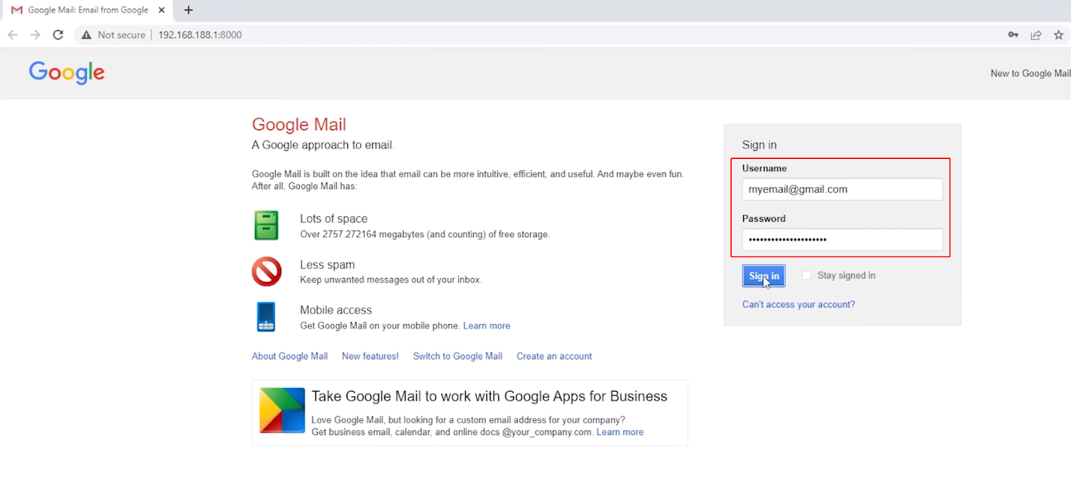Click the Less spam heading
This screenshot has width=1071, height=483.
point(327,265)
